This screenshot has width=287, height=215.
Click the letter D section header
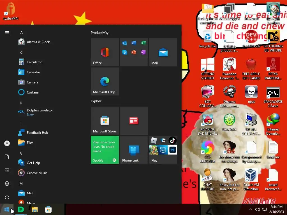pyautogui.click(x=21, y=103)
